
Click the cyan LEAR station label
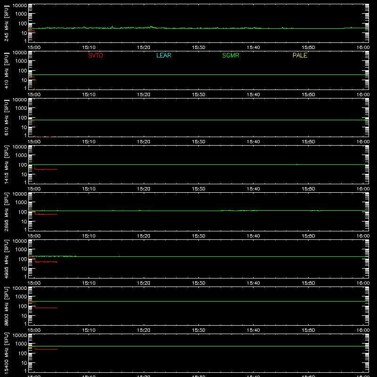tap(164, 55)
